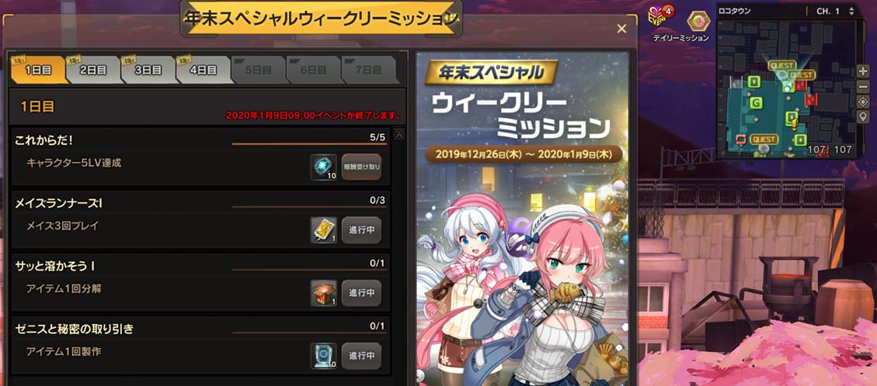This screenshot has width=877, height=386.
Task: Open the EVENT gift icon with badge
Action: 658,18
